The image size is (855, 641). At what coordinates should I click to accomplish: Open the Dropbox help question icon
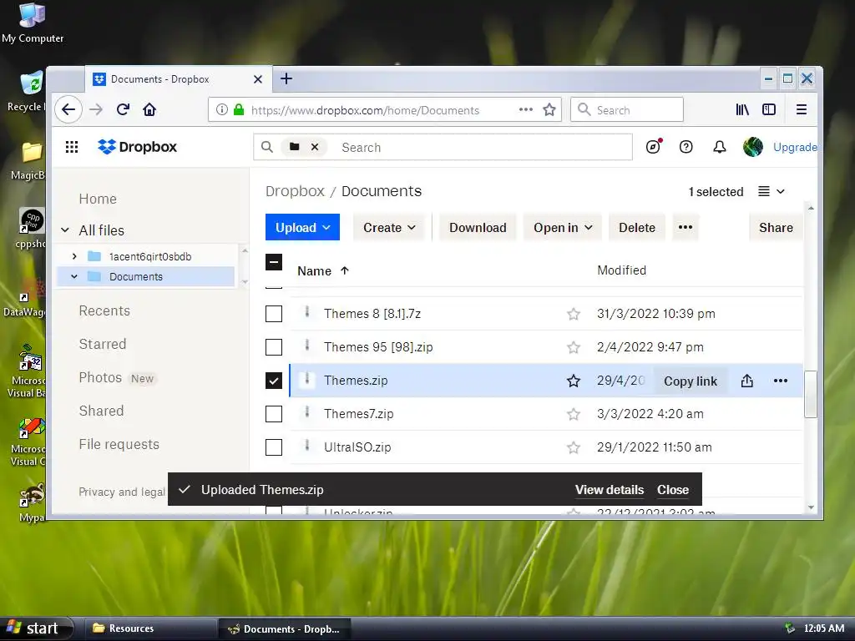[x=686, y=147]
